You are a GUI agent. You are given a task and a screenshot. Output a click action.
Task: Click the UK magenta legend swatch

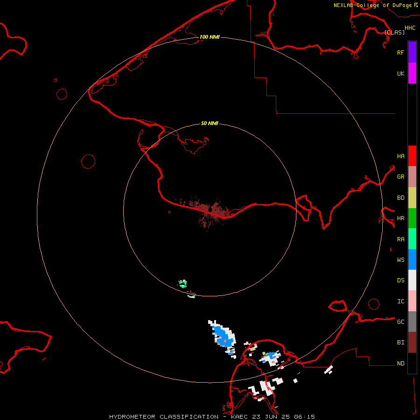[x=412, y=73]
